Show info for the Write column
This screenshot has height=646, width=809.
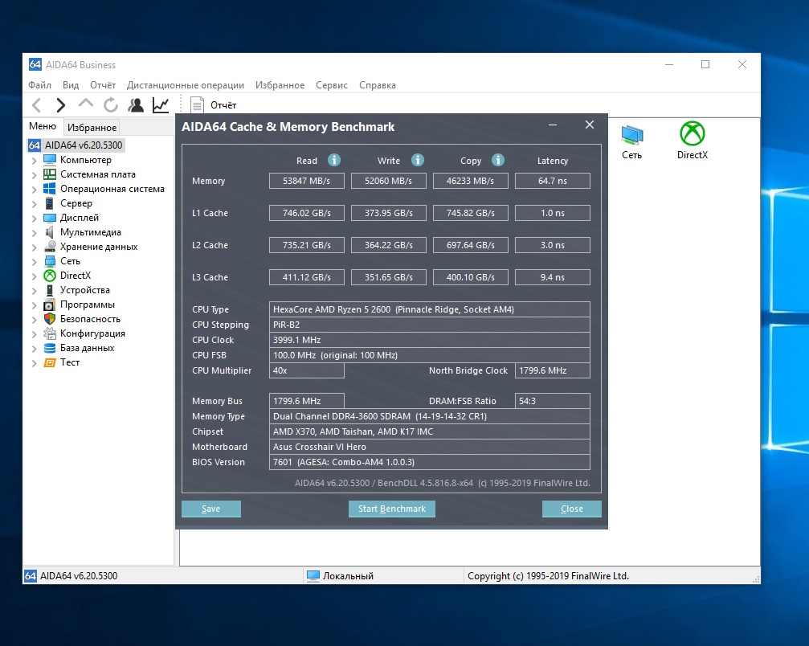[x=418, y=160]
